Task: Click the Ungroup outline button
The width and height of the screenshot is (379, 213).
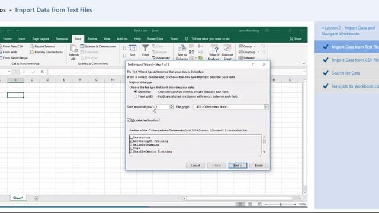Action: click(247, 52)
